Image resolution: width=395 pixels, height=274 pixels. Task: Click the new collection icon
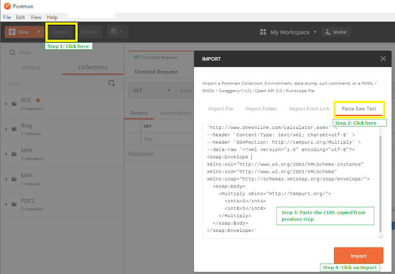[112, 83]
